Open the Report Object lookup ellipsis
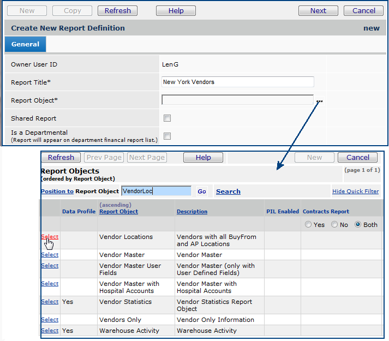389x341 pixels. [319, 101]
